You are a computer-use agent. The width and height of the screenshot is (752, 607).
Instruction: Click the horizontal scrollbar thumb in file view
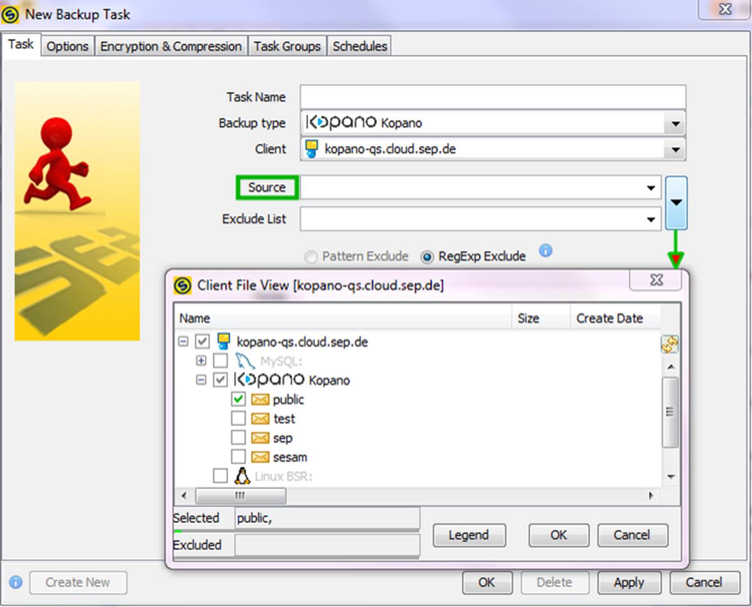click(x=240, y=496)
